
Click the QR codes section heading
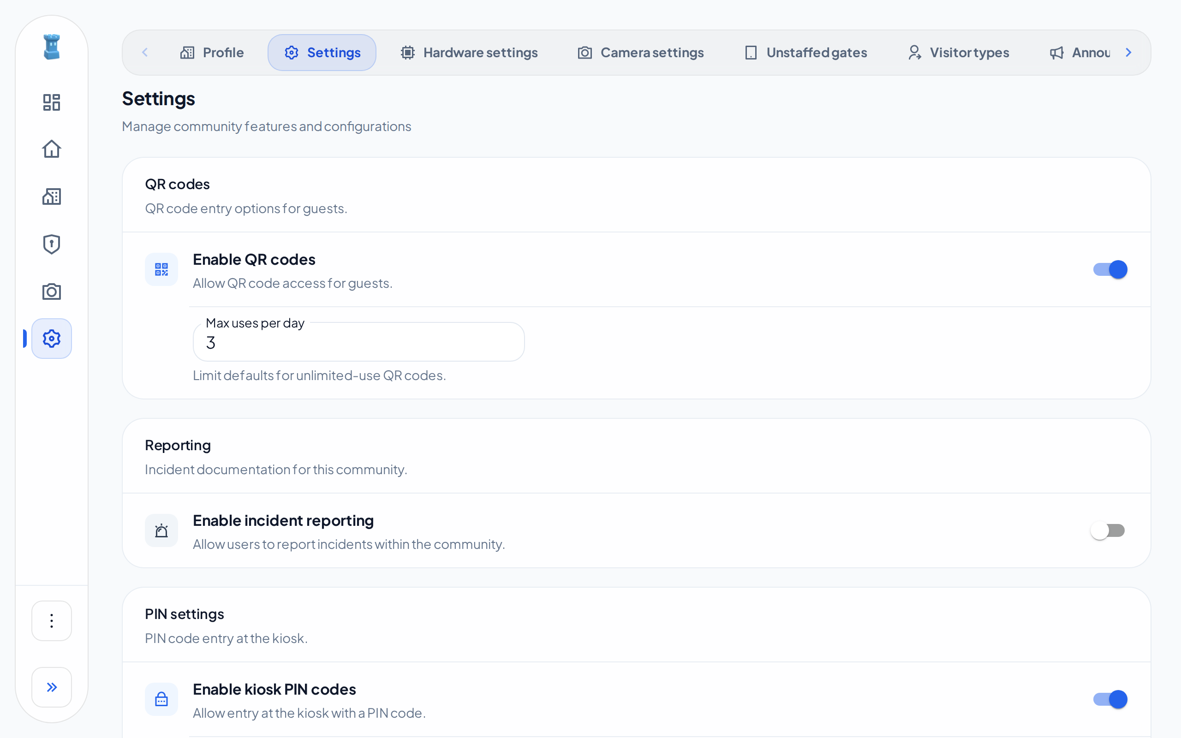[x=177, y=184]
